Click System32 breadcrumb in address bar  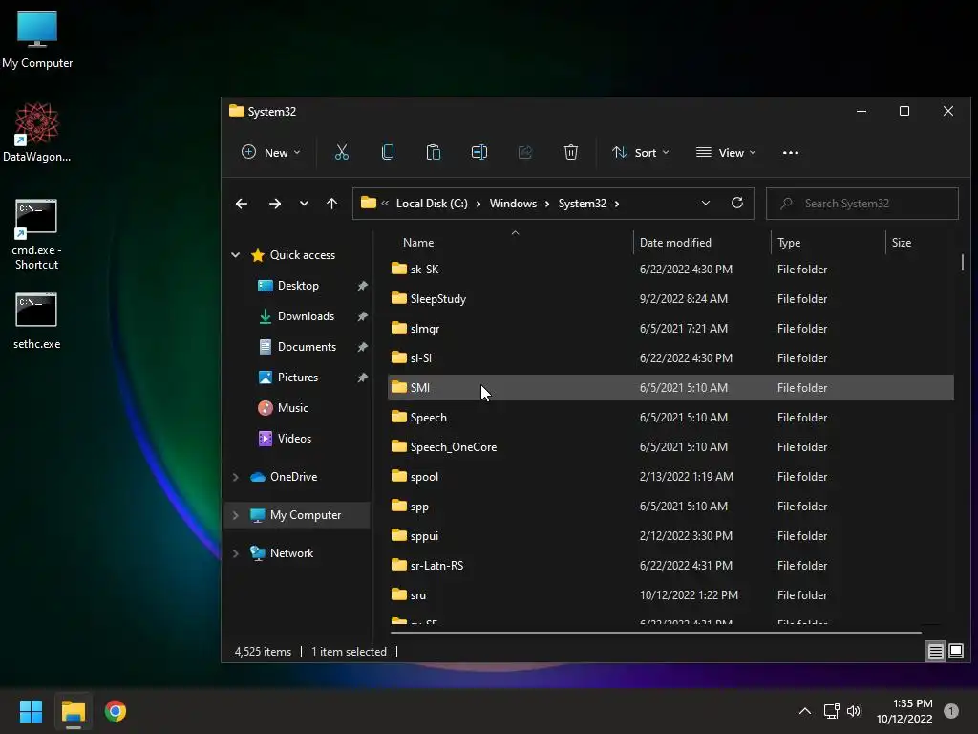click(x=582, y=204)
